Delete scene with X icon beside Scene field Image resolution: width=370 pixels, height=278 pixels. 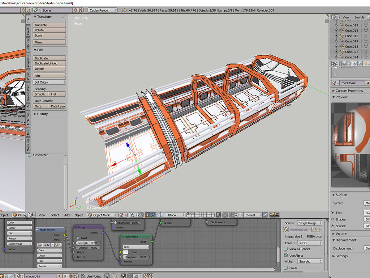point(81,10)
